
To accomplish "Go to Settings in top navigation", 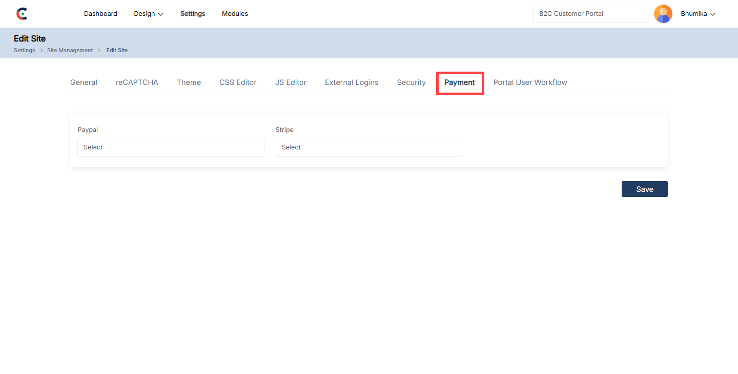I will [x=193, y=14].
